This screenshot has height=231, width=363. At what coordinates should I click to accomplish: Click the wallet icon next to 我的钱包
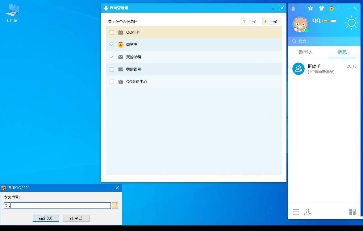click(120, 69)
